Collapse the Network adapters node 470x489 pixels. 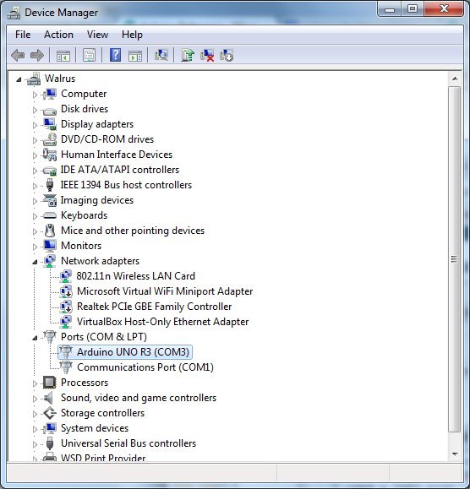tap(35, 262)
